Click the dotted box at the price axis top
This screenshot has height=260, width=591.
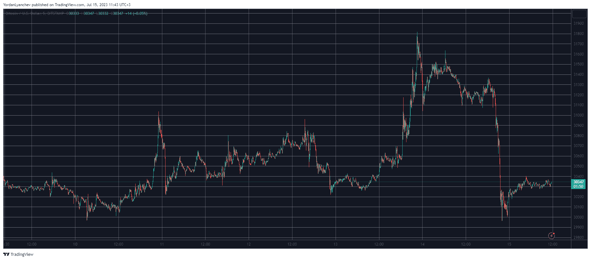pyautogui.click(x=579, y=14)
